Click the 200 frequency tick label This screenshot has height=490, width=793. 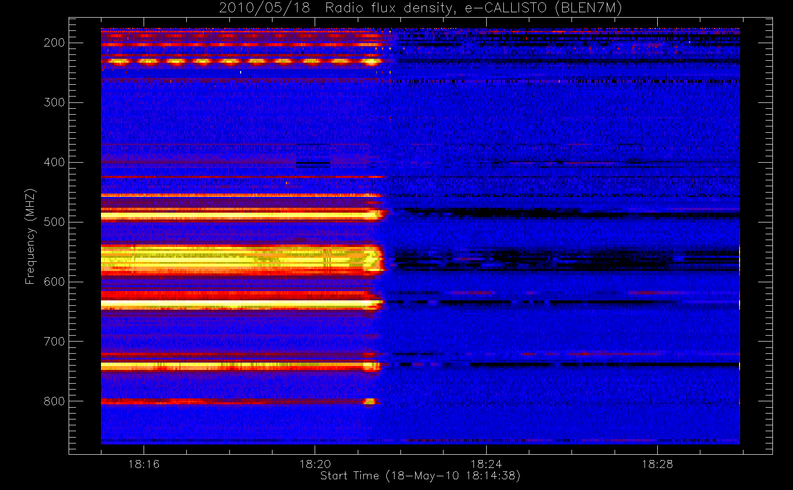click(x=54, y=43)
